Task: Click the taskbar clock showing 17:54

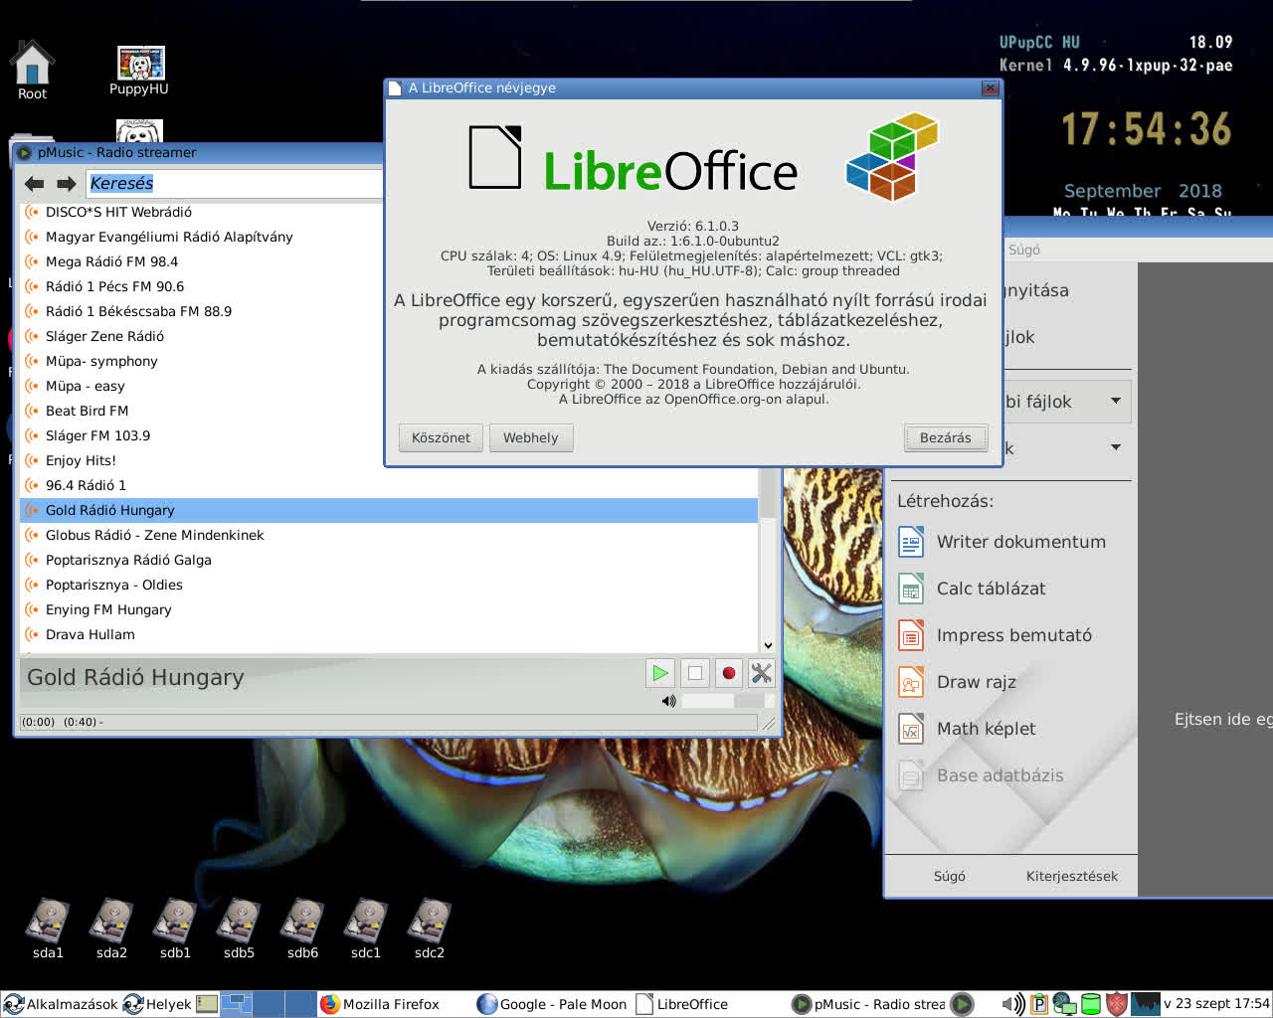Action: tap(1216, 1004)
